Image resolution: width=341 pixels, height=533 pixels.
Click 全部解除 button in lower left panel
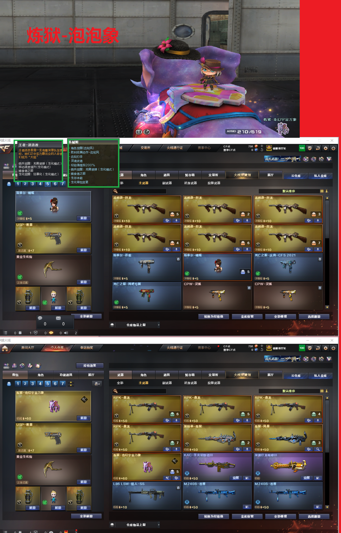(x=86, y=516)
